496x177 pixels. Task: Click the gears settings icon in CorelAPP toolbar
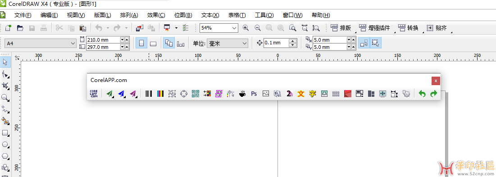click(406, 93)
